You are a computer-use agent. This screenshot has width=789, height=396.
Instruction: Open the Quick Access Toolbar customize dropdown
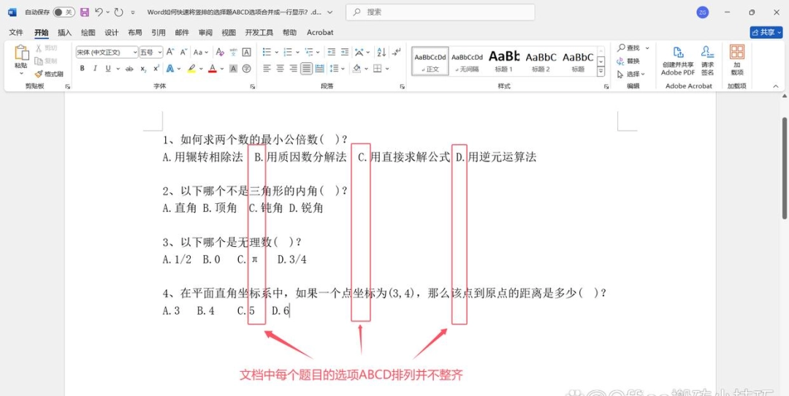coord(133,12)
